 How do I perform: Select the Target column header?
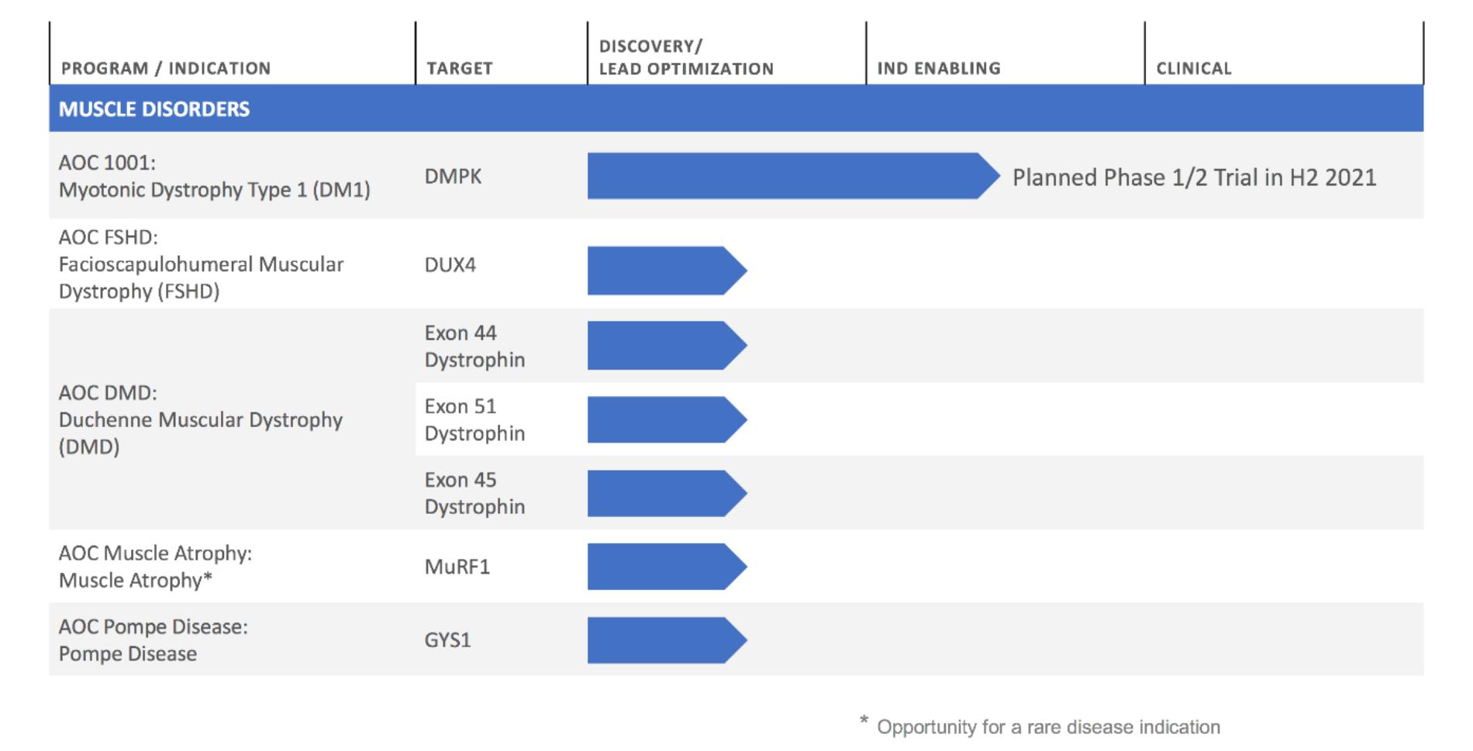coord(459,68)
